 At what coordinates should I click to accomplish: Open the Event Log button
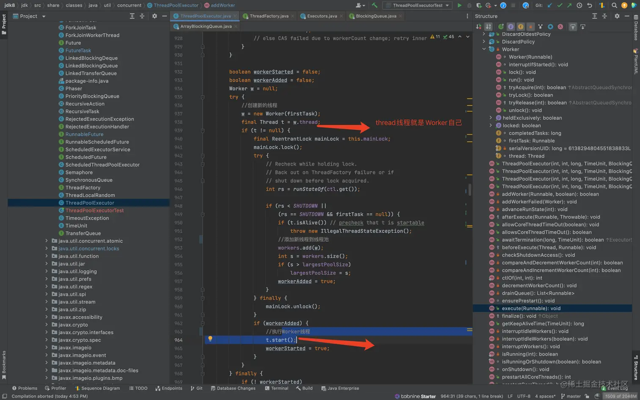pos(615,388)
